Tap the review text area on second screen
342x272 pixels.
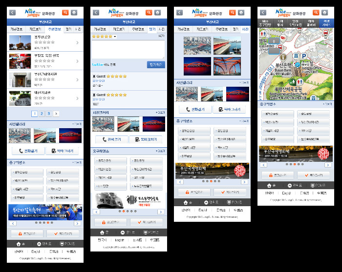pyautogui.click(x=128, y=49)
